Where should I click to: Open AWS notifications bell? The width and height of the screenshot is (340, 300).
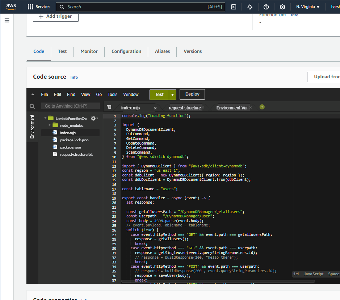pos(250,7)
